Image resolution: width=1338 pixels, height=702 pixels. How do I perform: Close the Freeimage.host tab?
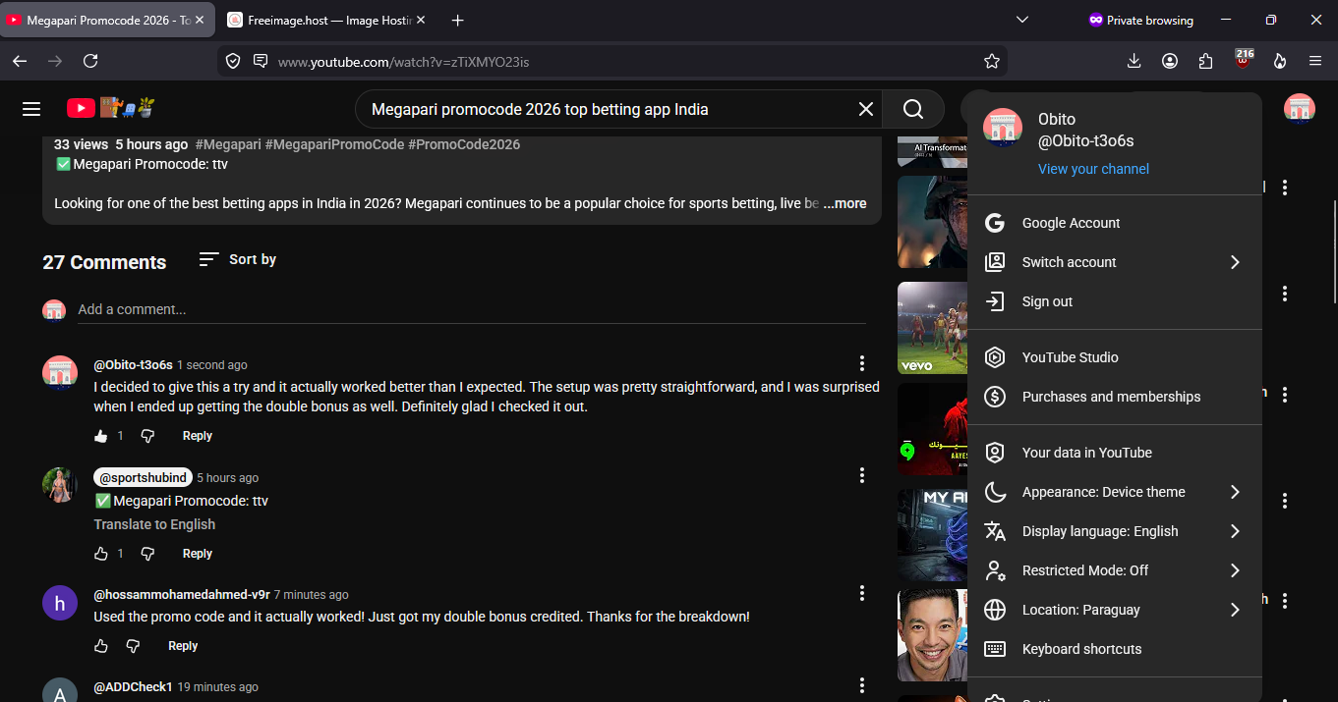click(421, 20)
